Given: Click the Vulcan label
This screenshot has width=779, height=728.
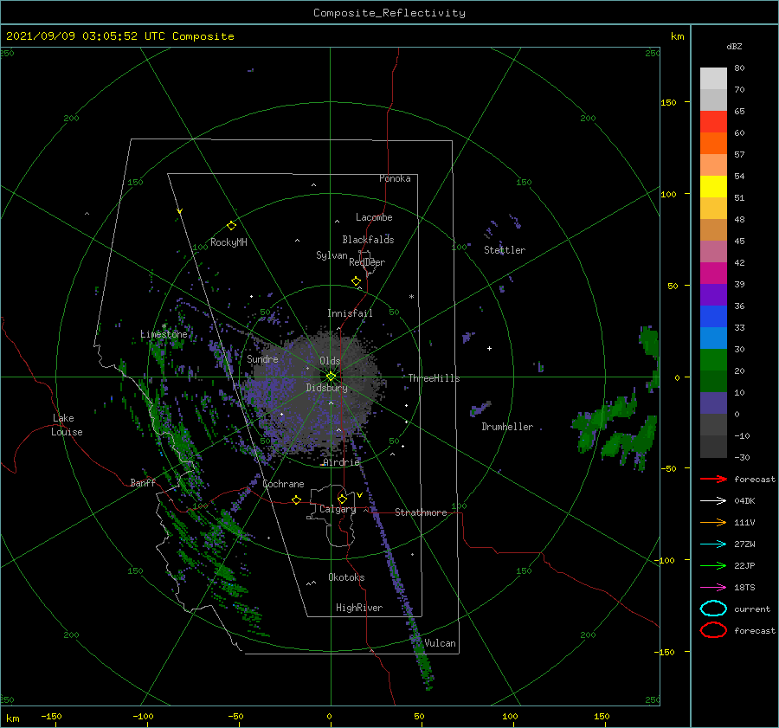Looking at the screenshot, I should point(441,643).
